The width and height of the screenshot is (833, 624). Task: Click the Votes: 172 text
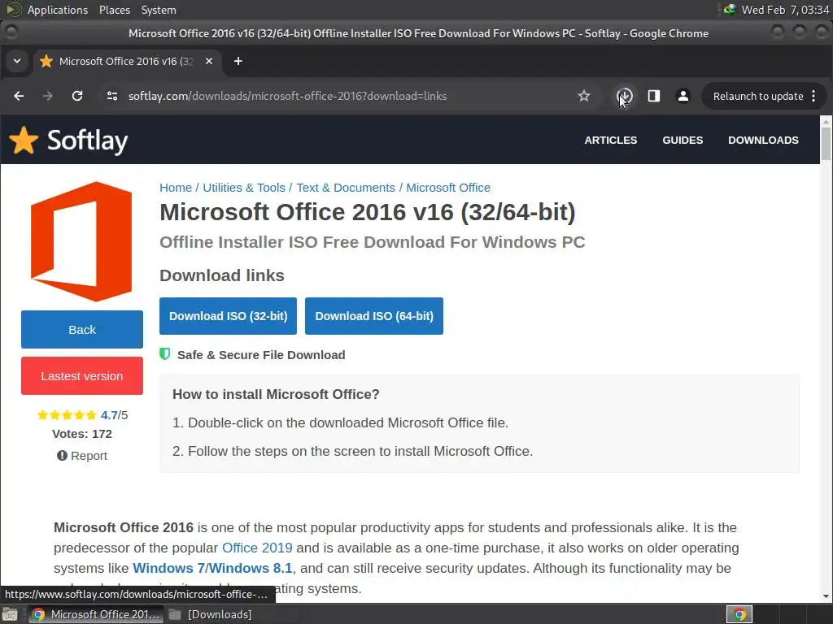(82, 434)
